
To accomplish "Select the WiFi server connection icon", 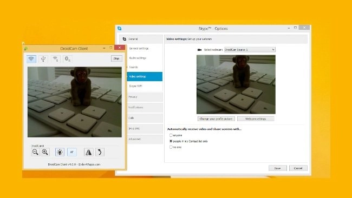I will pyautogui.click(x=55, y=59).
